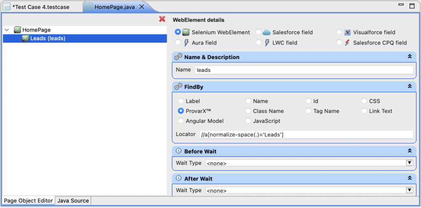Choose Id as FindBy option
Viewport: 421px width, 208px height.
pyautogui.click(x=308, y=101)
